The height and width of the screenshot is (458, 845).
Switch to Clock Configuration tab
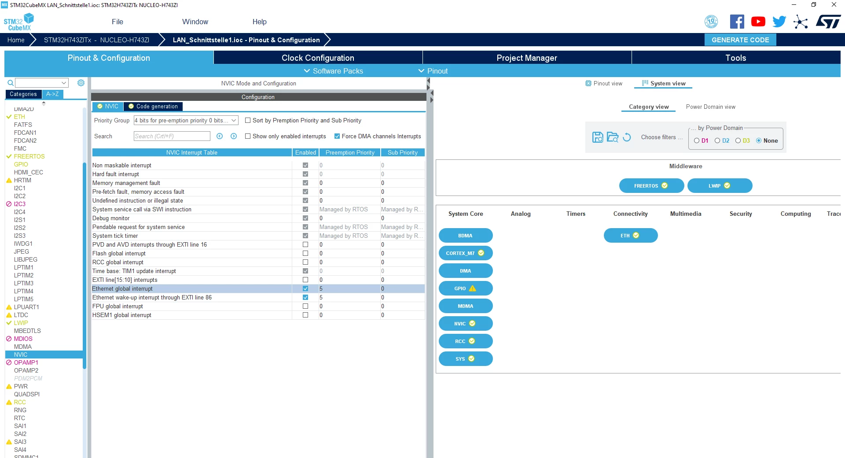318,58
